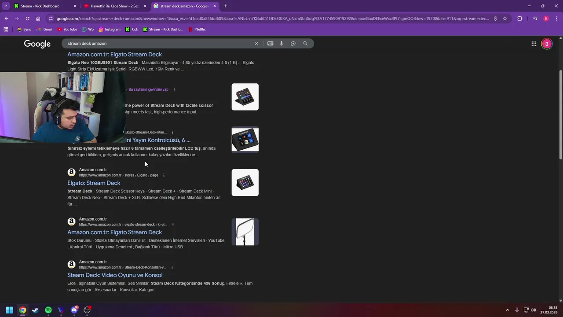Open the Gmail bookmark
563x317 pixels.
pos(44,29)
